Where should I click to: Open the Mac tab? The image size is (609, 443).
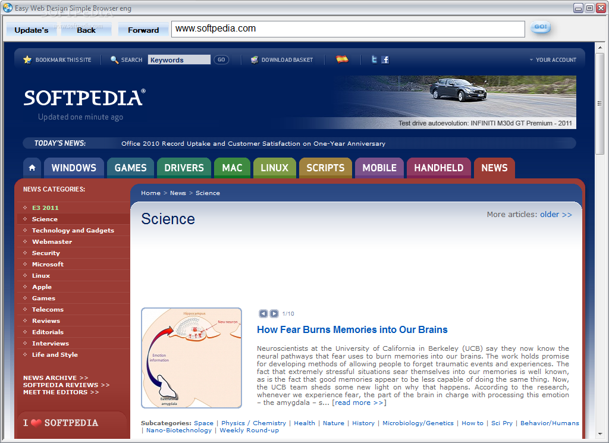233,168
